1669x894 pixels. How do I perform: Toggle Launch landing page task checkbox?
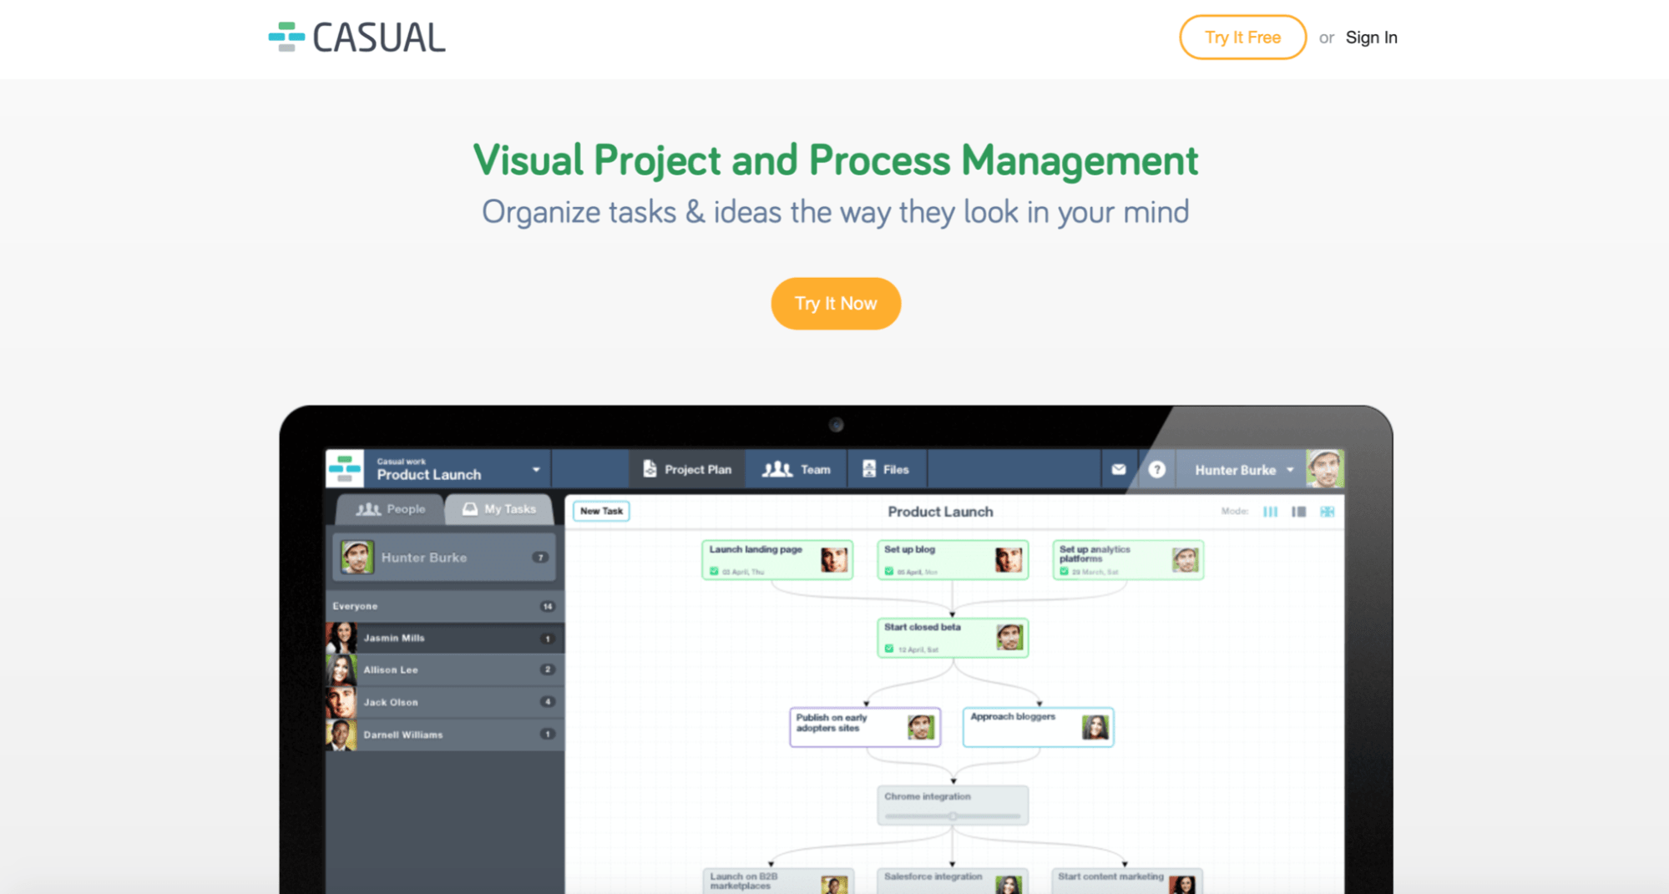(714, 572)
